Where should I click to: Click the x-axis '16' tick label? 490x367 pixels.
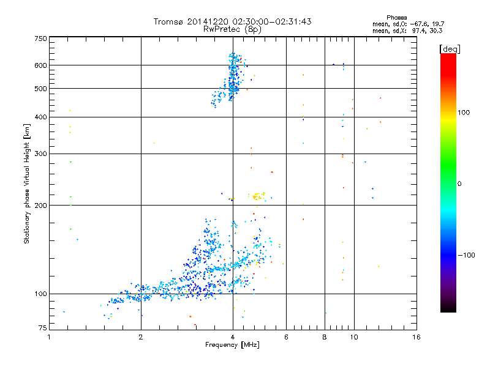click(x=417, y=337)
